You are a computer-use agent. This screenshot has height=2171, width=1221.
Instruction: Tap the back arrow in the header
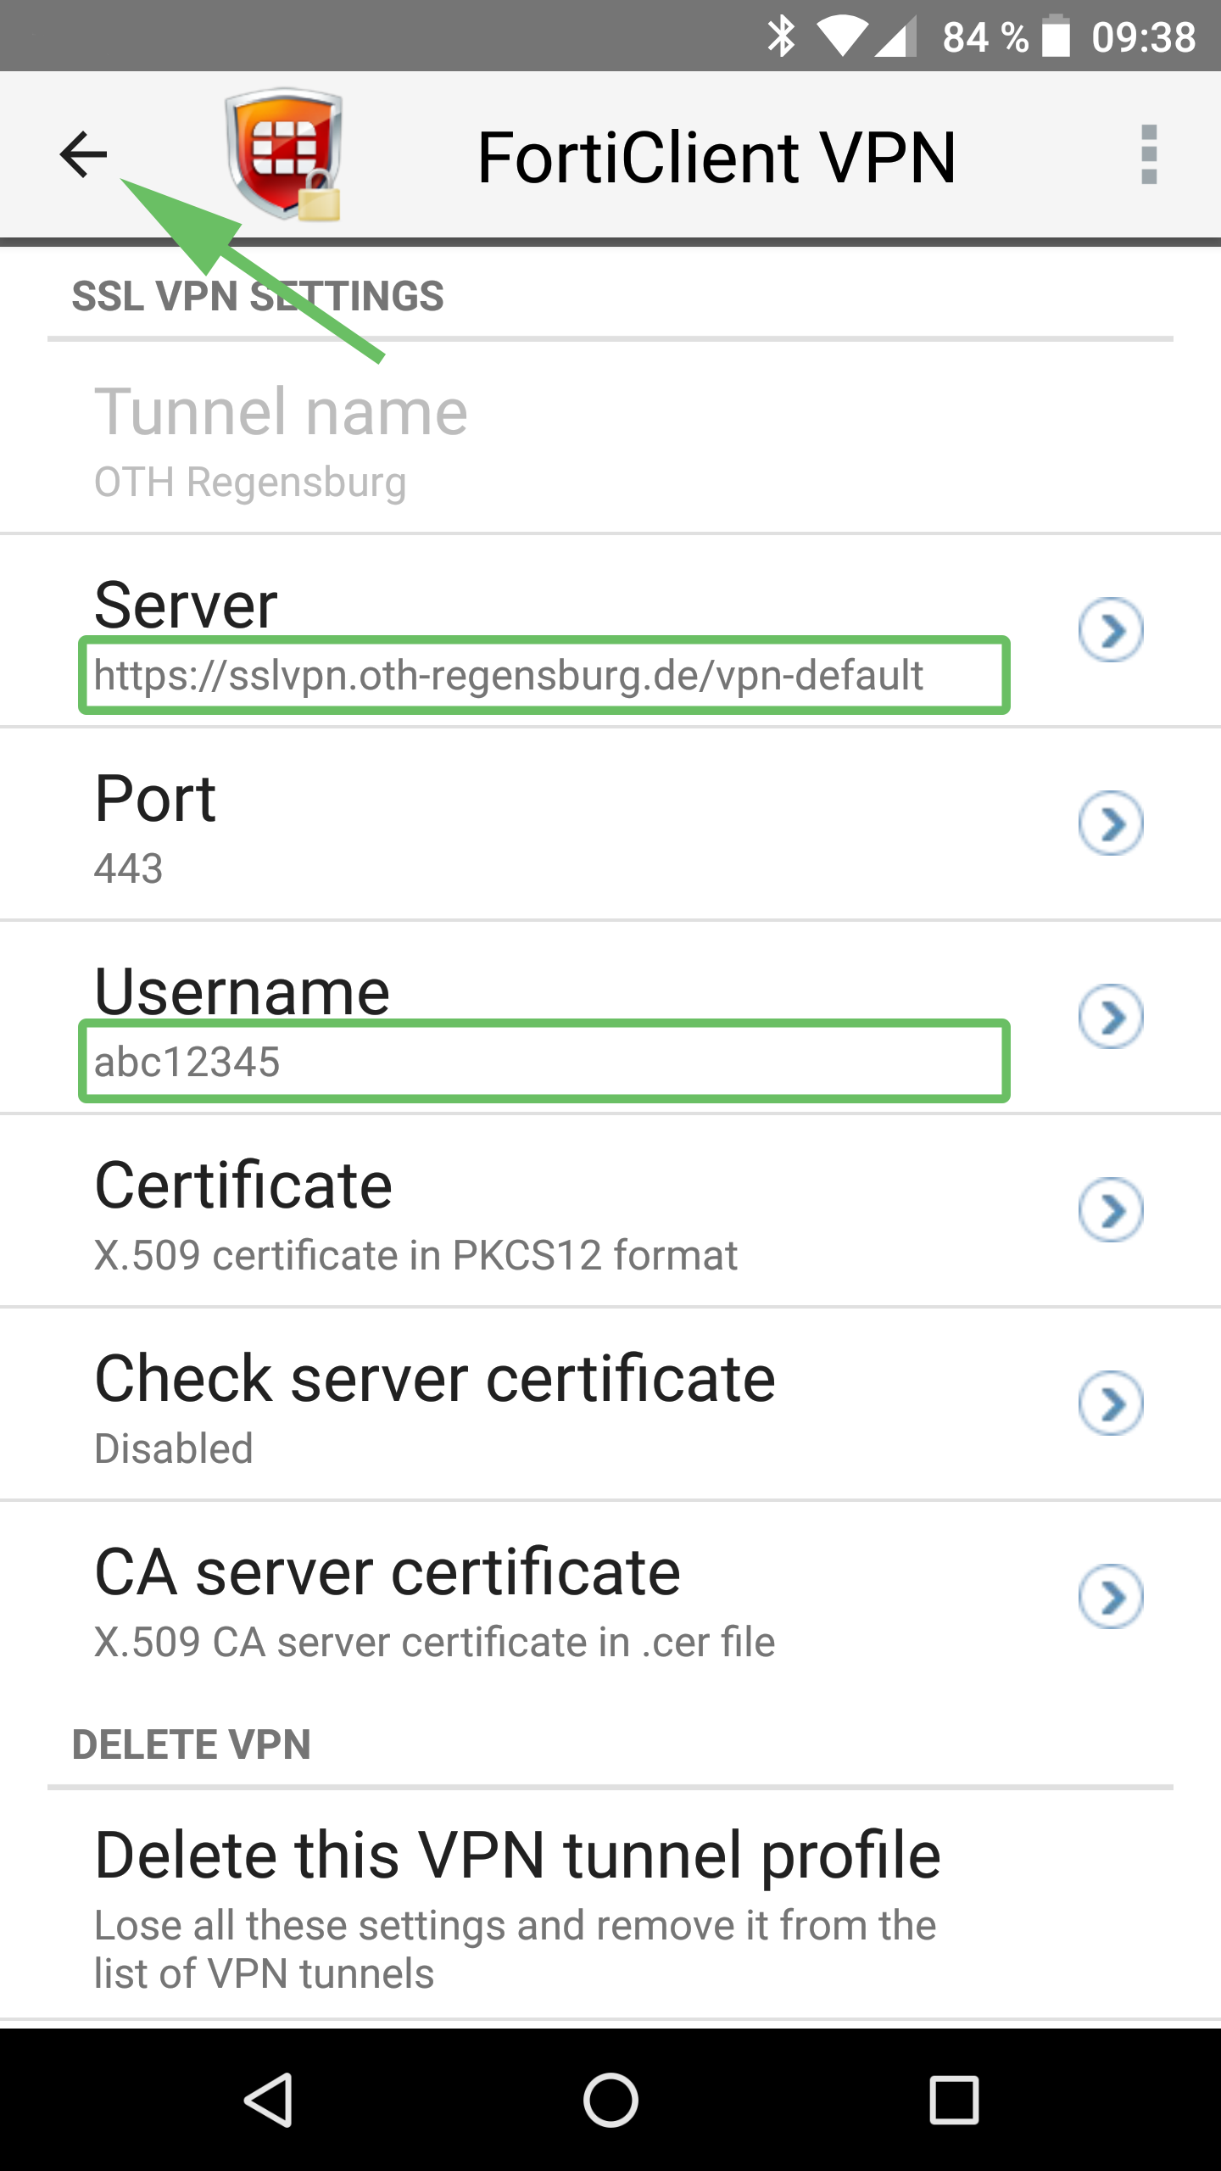point(83,154)
